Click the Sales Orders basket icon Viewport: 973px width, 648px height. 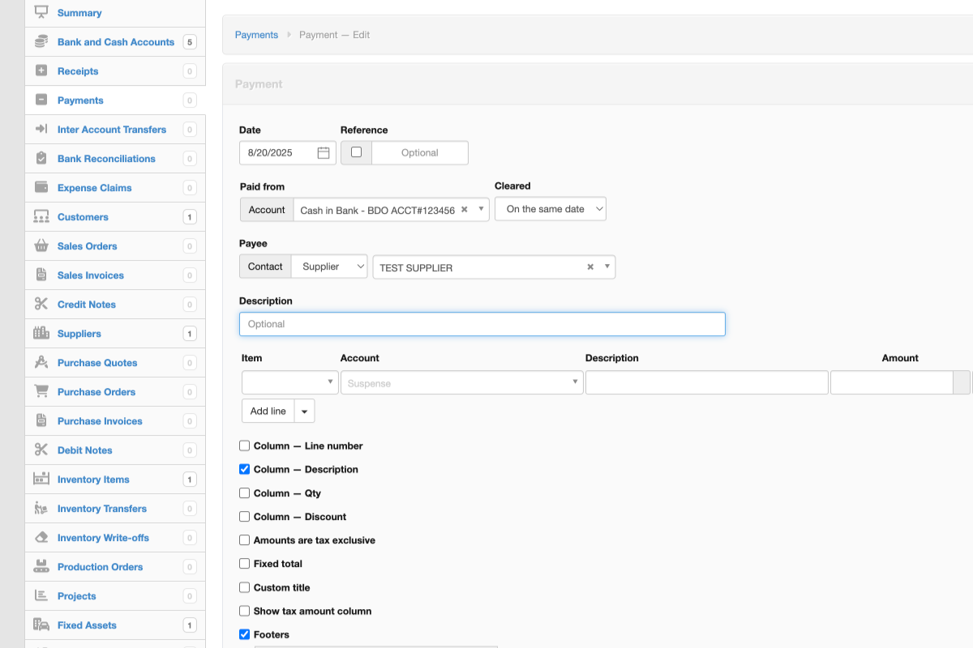[x=41, y=246]
